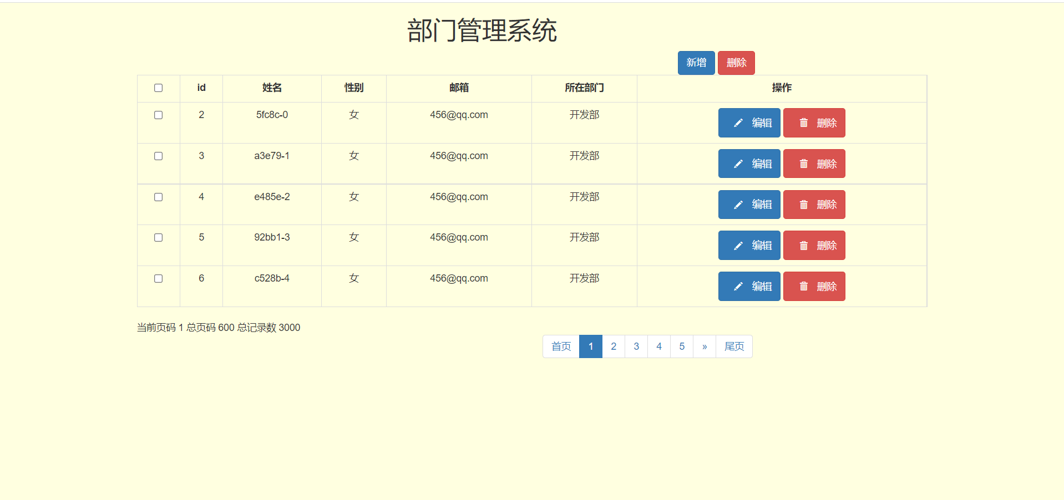Click 开发部 in row 5fc8c-0

pos(584,115)
